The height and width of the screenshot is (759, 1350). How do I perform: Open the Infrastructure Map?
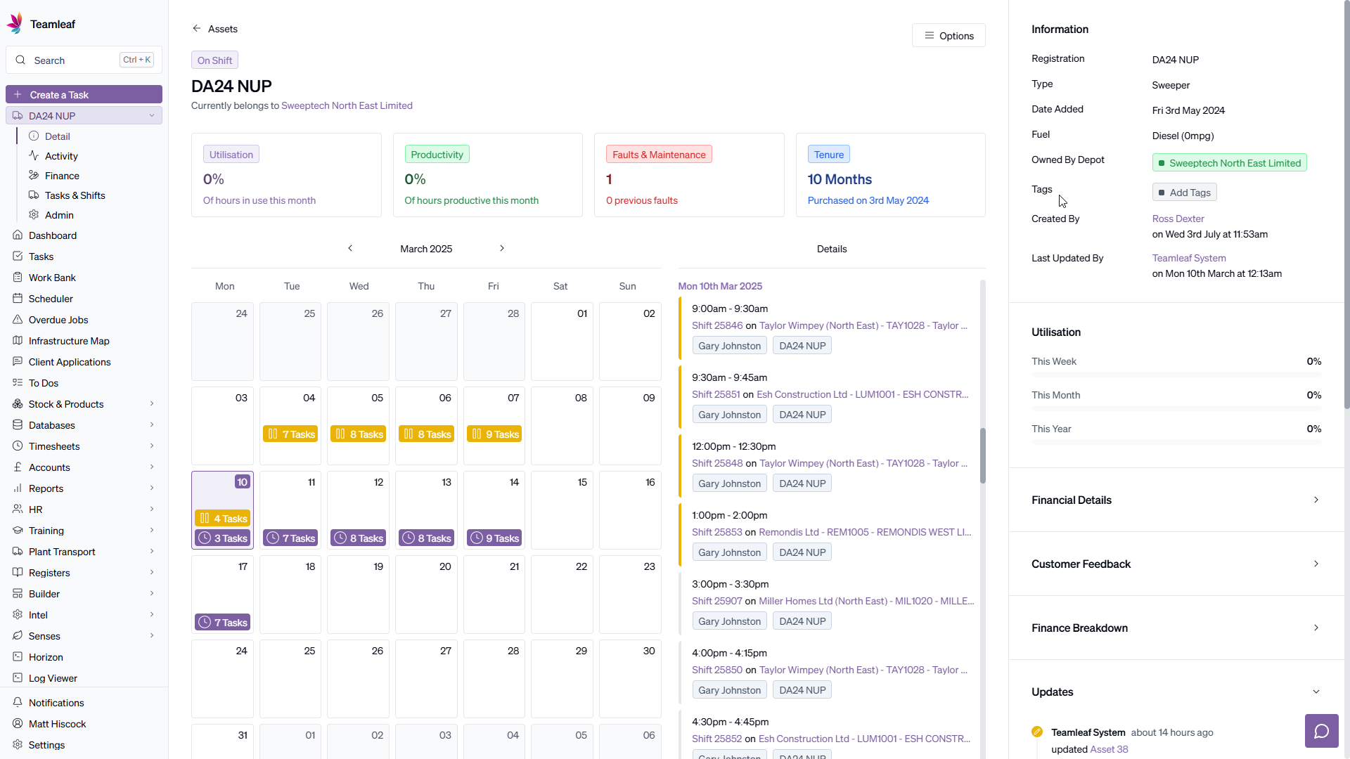69,341
